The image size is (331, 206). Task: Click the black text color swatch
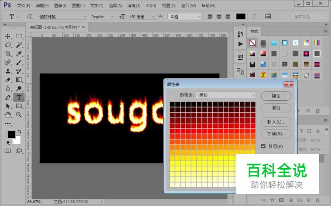[x=241, y=16]
